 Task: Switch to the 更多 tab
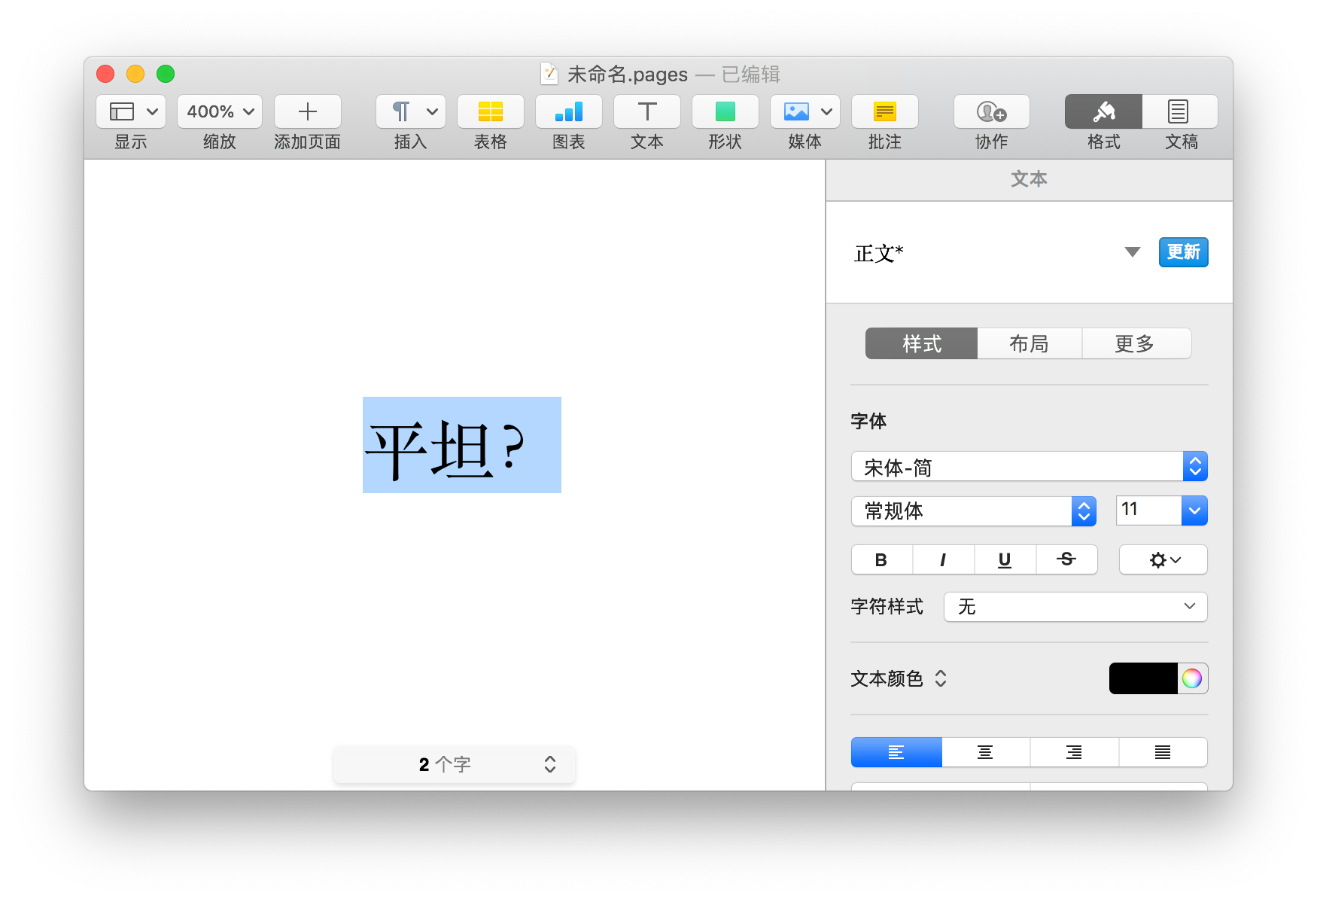1136,343
